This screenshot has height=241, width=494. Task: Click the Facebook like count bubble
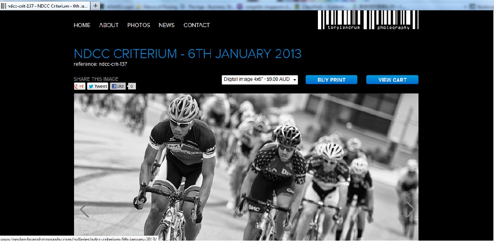132,86
